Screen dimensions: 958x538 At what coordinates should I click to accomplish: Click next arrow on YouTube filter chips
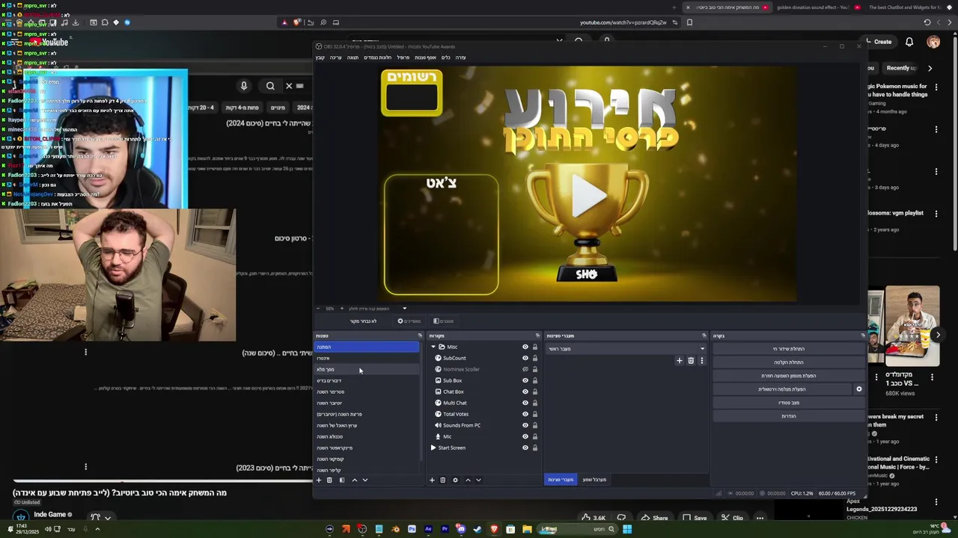[930, 68]
